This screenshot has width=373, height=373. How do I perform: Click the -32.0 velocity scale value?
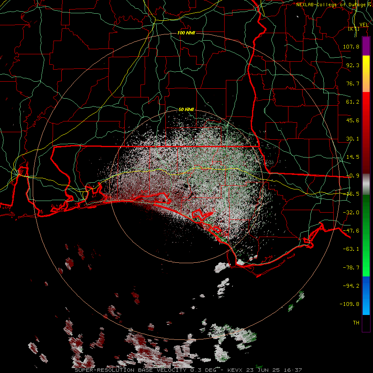pos(351,213)
